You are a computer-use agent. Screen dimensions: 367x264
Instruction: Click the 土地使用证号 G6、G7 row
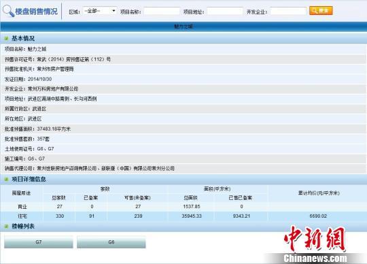pyautogui.click(x=183, y=149)
